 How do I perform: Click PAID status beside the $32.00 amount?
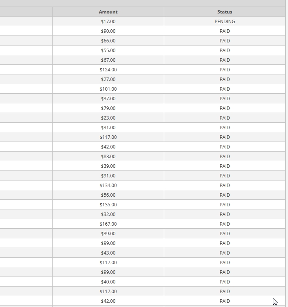(x=224, y=214)
